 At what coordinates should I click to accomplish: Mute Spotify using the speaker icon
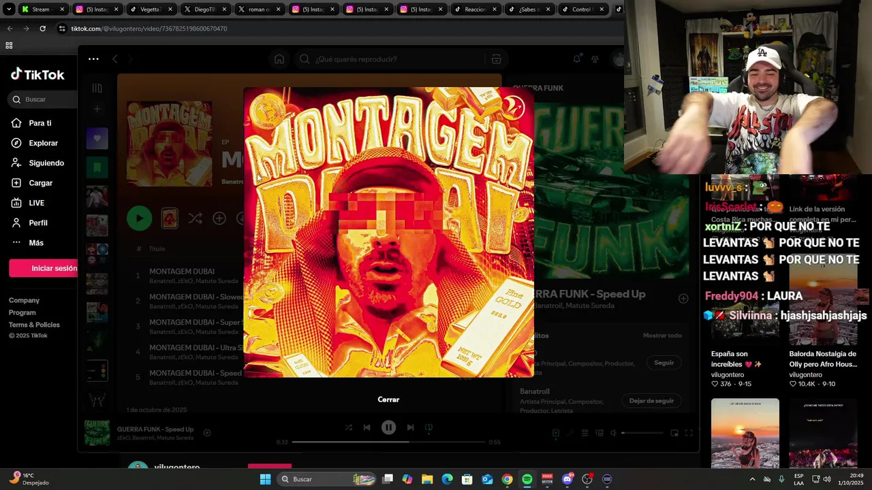point(613,433)
